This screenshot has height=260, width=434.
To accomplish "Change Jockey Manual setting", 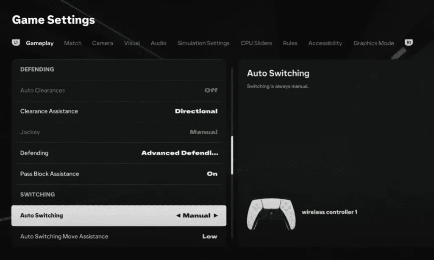I will click(203, 132).
